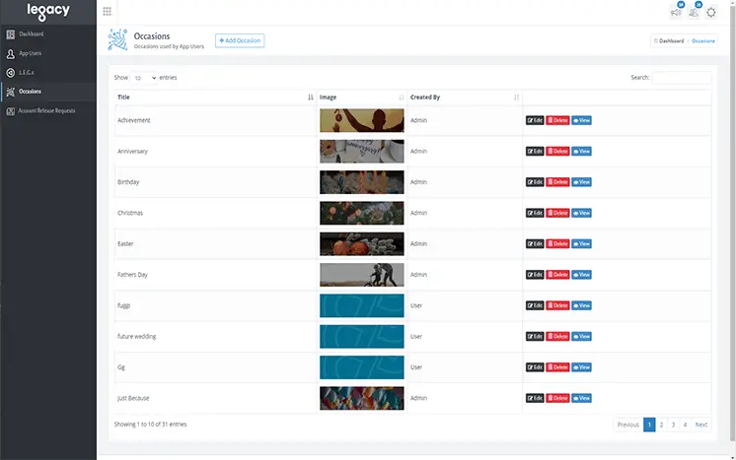
Task: Click the legacy logo
Action: [x=47, y=12]
